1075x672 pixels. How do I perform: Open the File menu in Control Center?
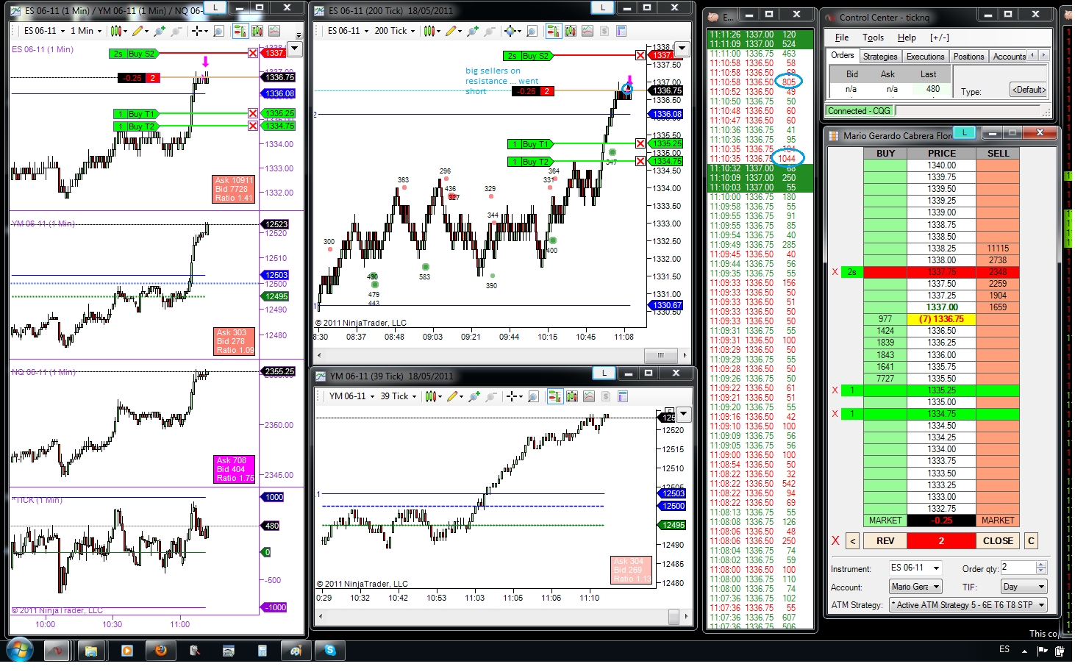point(842,37)
